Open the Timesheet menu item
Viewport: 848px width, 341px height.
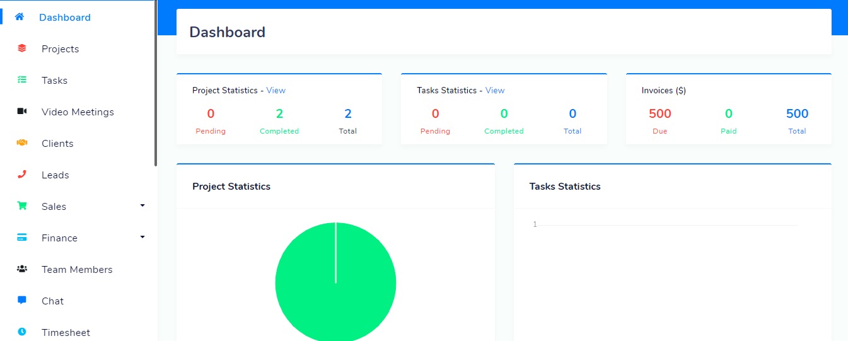point(66,333)
